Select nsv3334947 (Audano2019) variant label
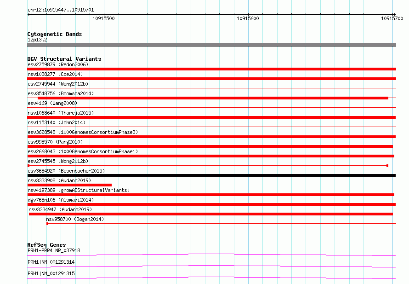Viewport: 409px width, 284px height. (60, 209)
